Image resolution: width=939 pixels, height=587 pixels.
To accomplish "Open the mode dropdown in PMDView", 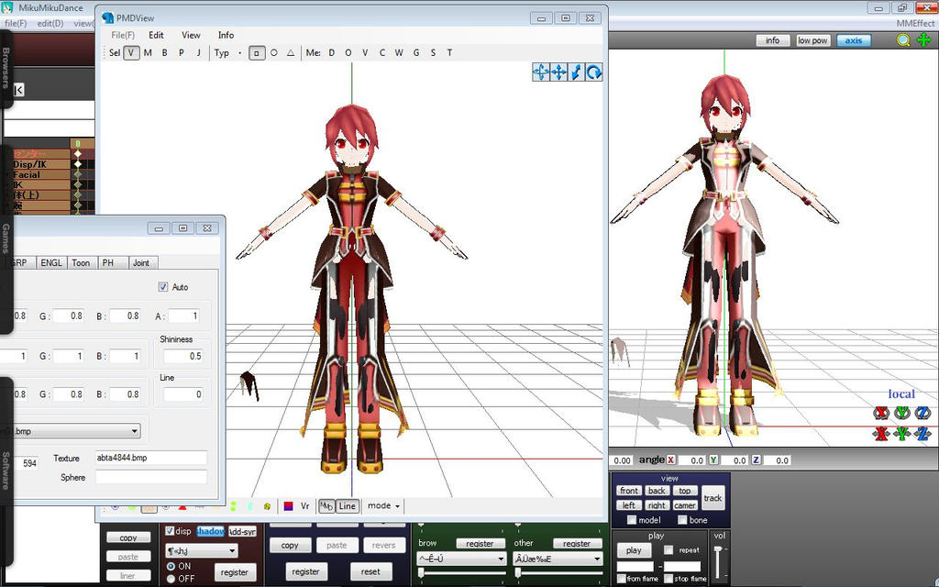I will [383, 506].
